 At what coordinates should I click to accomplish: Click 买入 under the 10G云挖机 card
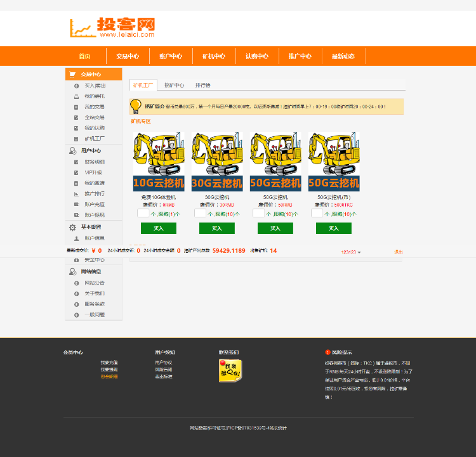coord(159,228)
